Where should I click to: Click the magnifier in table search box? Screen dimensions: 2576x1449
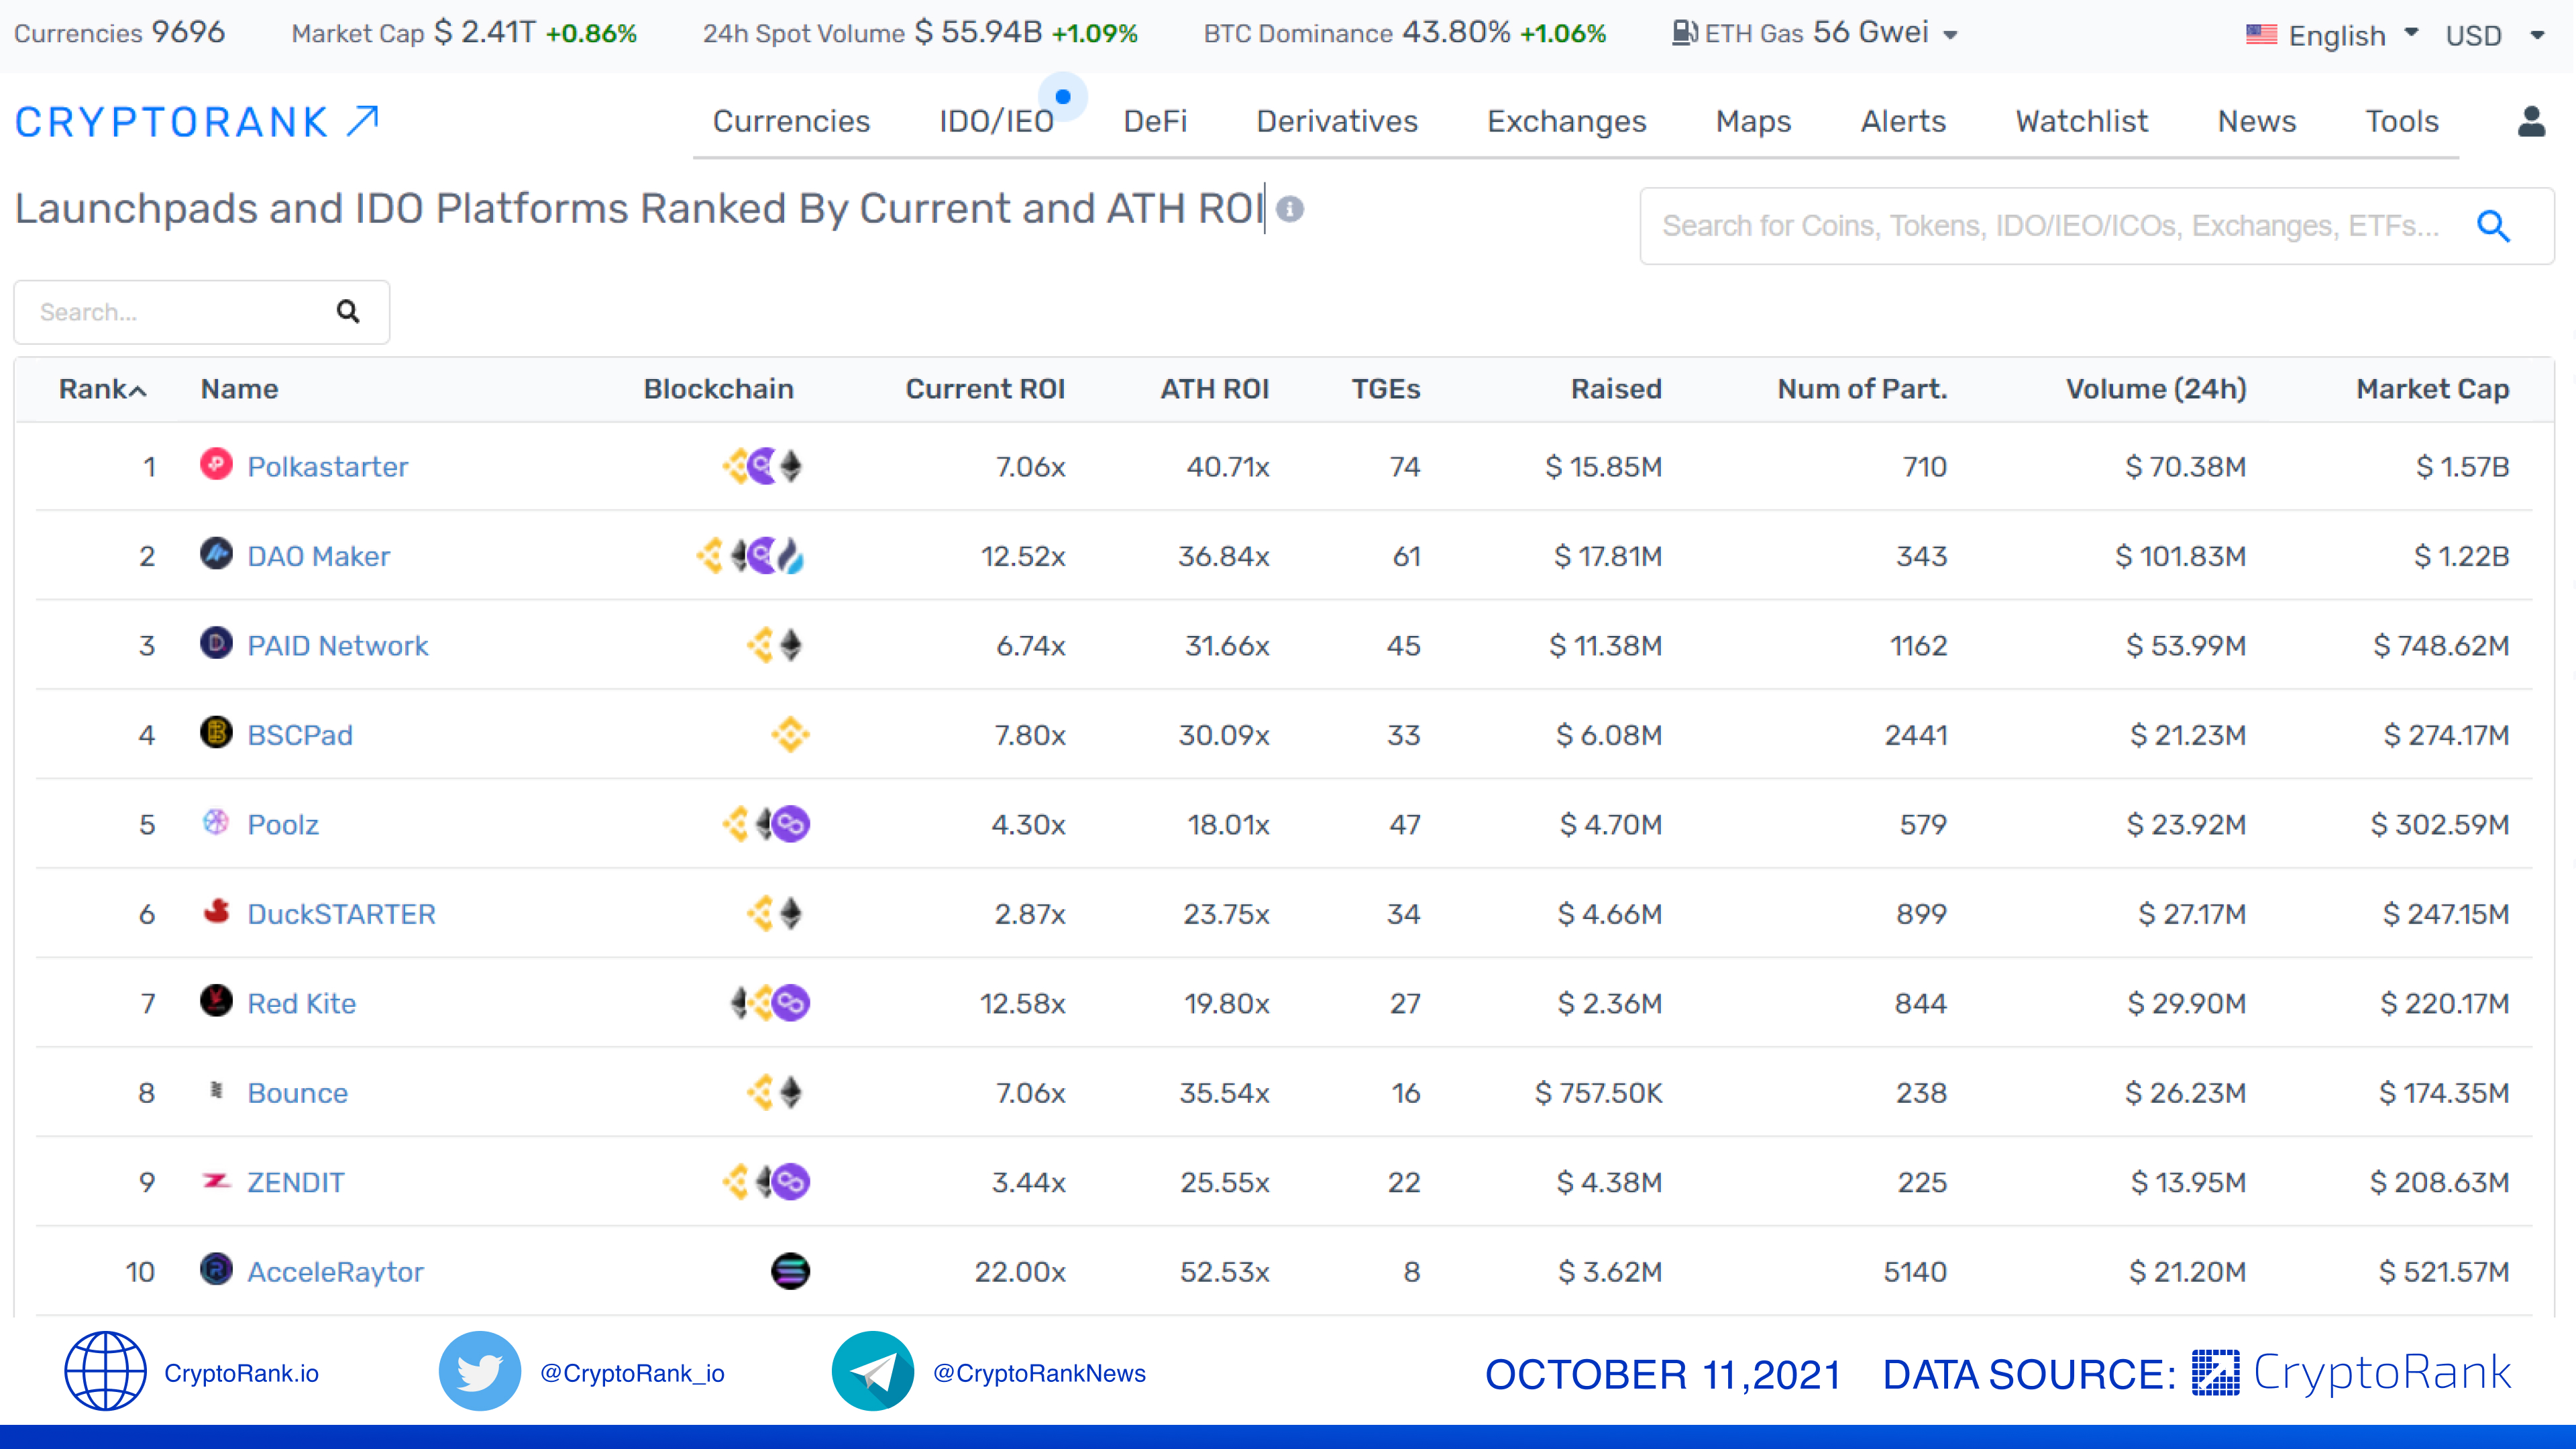pyautogui.click(x=348, y=312)
